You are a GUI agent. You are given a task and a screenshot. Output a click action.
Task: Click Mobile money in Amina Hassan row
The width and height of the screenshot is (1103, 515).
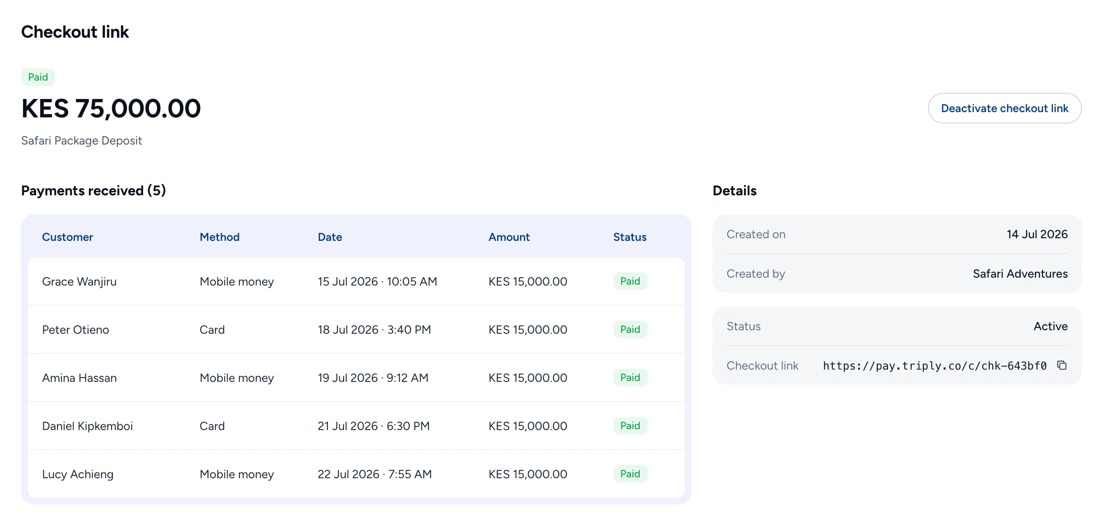click(x=237, y=378)
